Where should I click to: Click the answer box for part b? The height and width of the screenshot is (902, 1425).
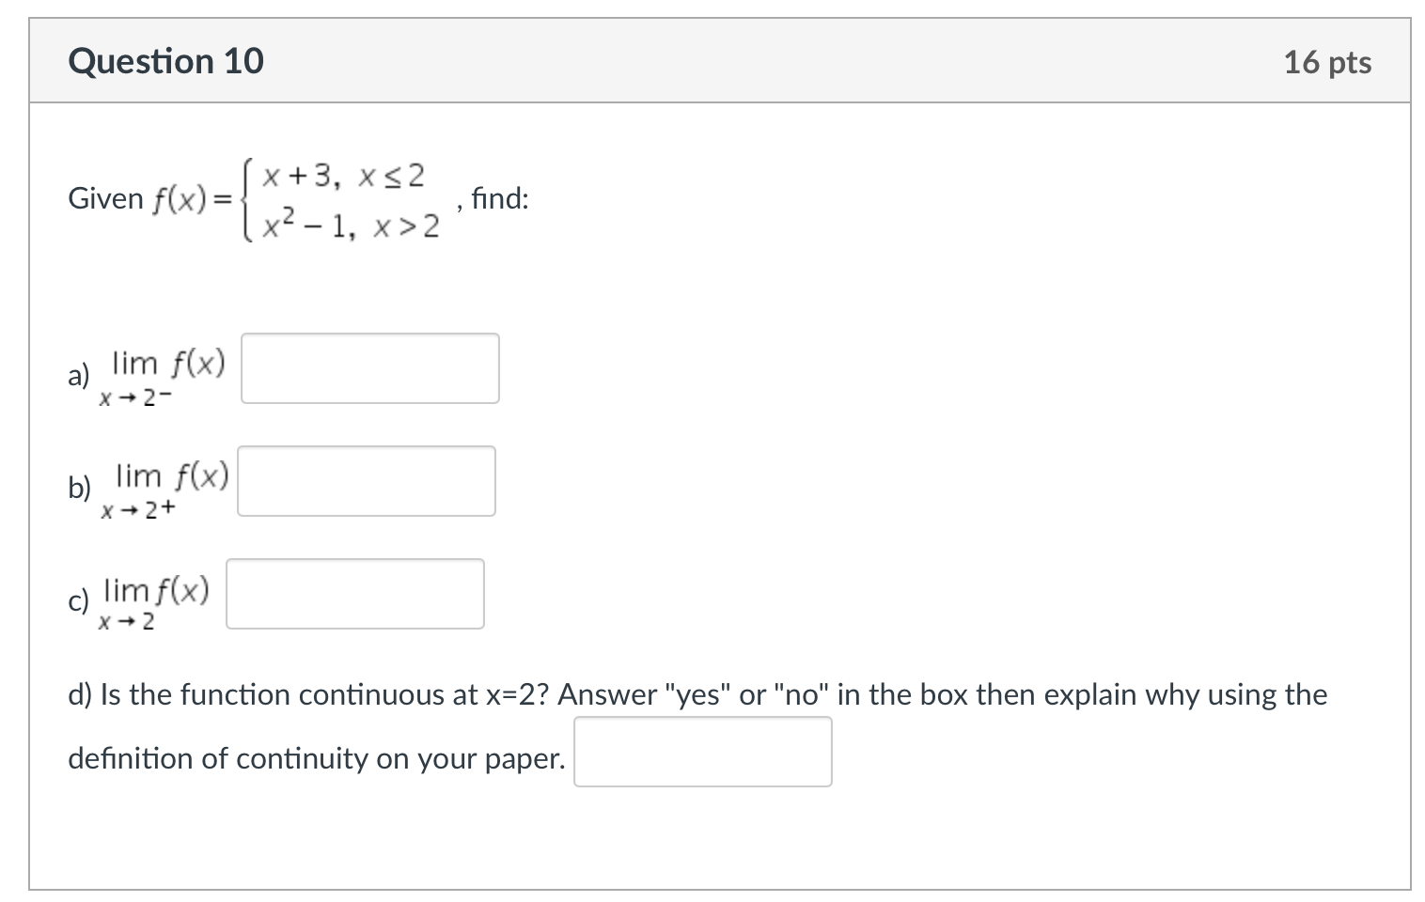366,480
